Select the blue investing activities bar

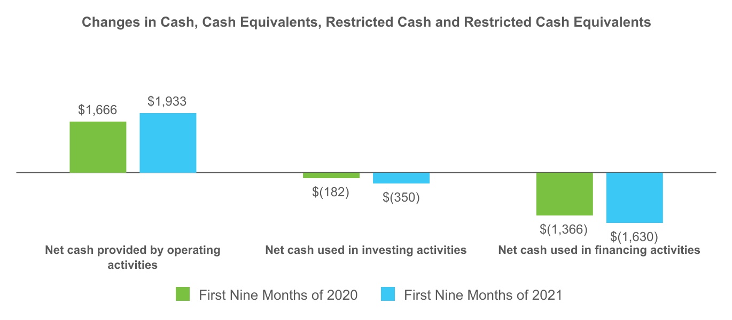[401, 178]
